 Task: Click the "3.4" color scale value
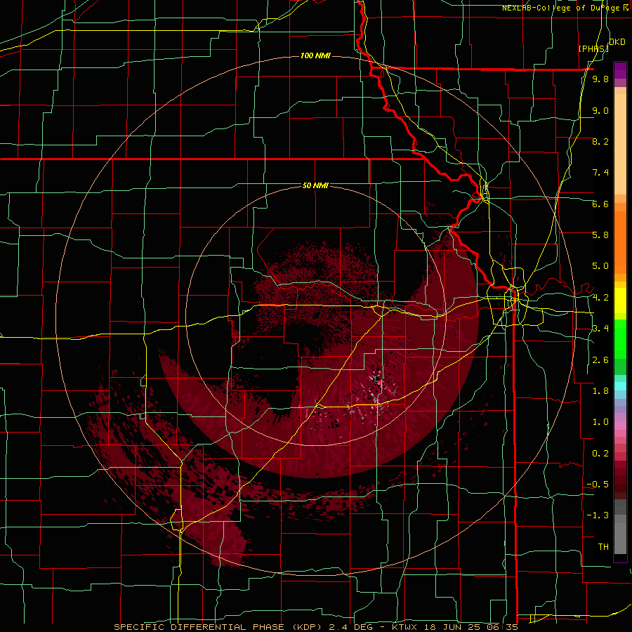tap(600, 329)
